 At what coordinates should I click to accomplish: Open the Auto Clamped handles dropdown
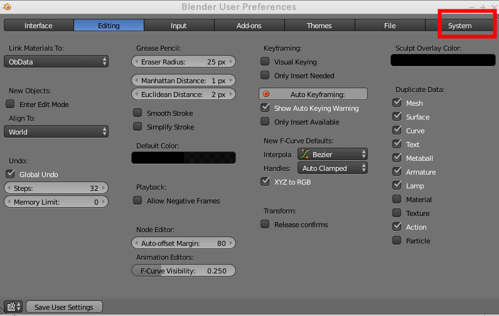click(x=333, y=168)
